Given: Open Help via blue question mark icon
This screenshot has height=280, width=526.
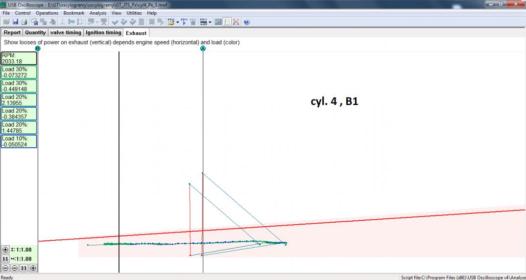Looking at the screenshot, I should click(x=246, y=22).
